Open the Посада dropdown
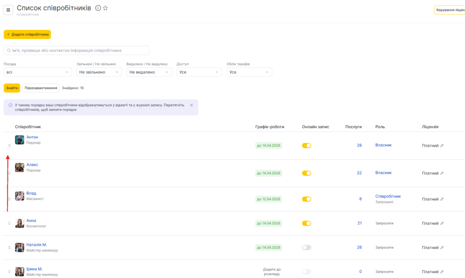The height and width of the screenshot is (278, 465). click(38, 72)
